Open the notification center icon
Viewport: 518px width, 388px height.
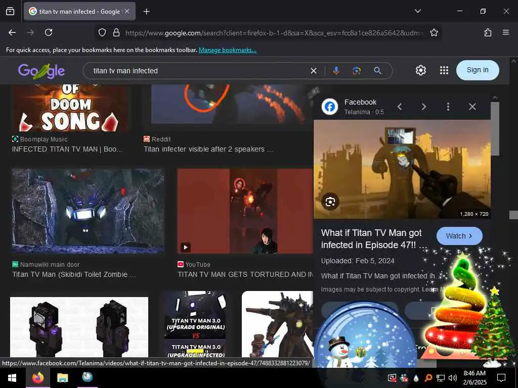pos(501,378)
